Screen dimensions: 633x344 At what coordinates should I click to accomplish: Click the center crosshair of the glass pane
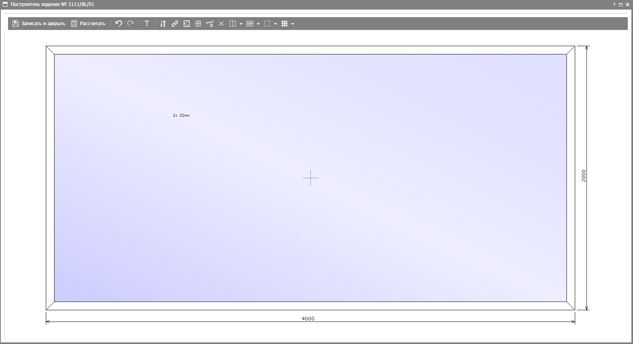310,178
